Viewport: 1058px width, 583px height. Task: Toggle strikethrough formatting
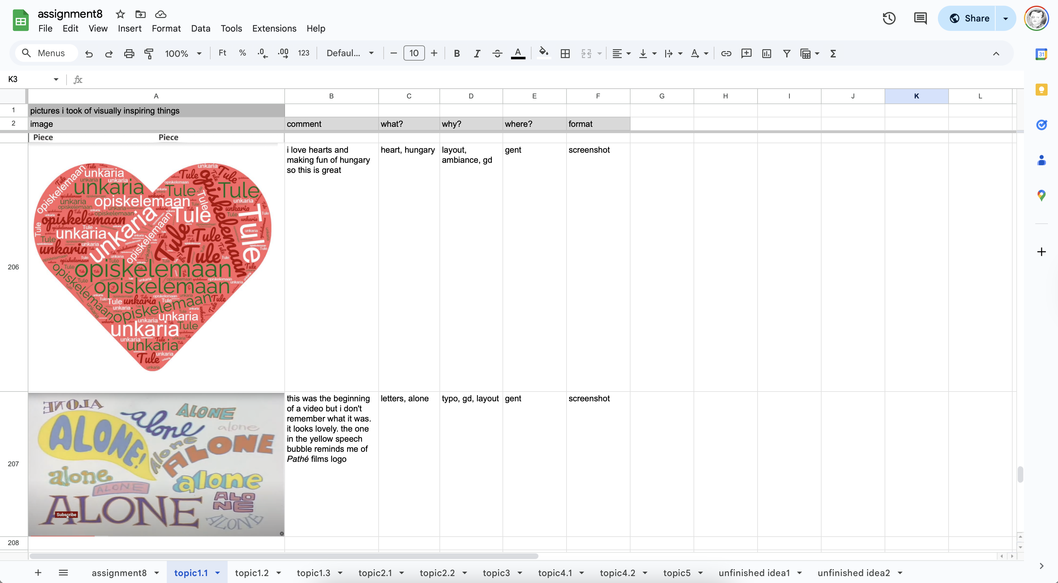click(497, 53)
